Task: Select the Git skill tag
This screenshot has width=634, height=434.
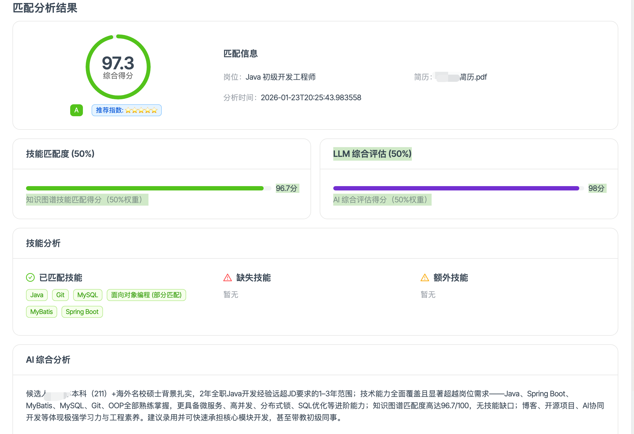Action: (60, 295)
